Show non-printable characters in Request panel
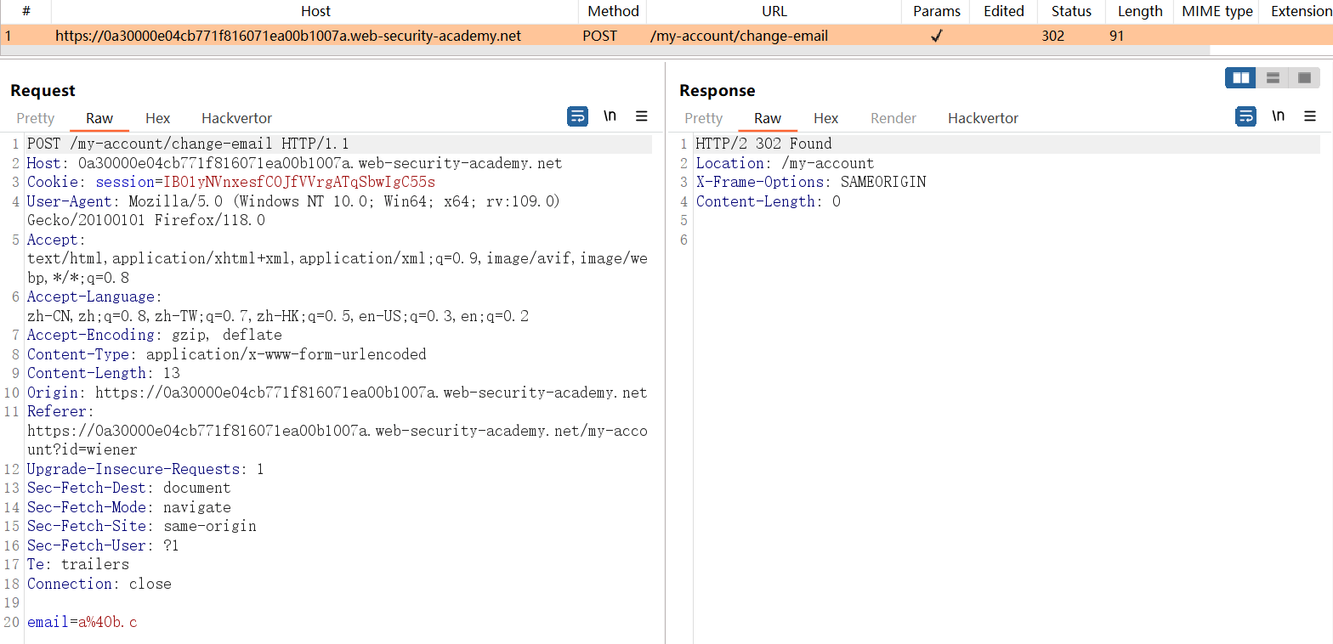The image size is (1333, 644). point(610,116)
